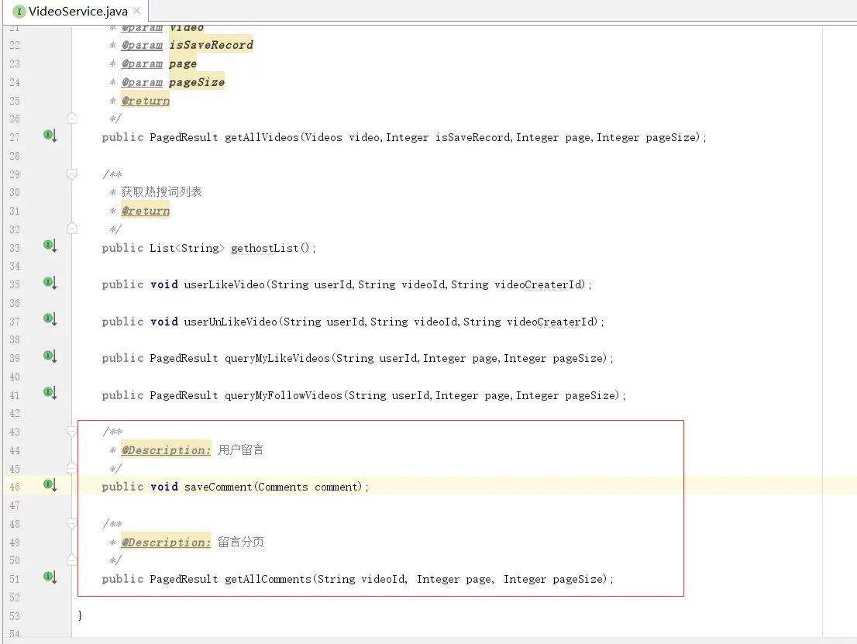857x644 pixels.
Task: Click implementation gutter icon for queryMyFollowVideos
Action: tap(50, 393)
